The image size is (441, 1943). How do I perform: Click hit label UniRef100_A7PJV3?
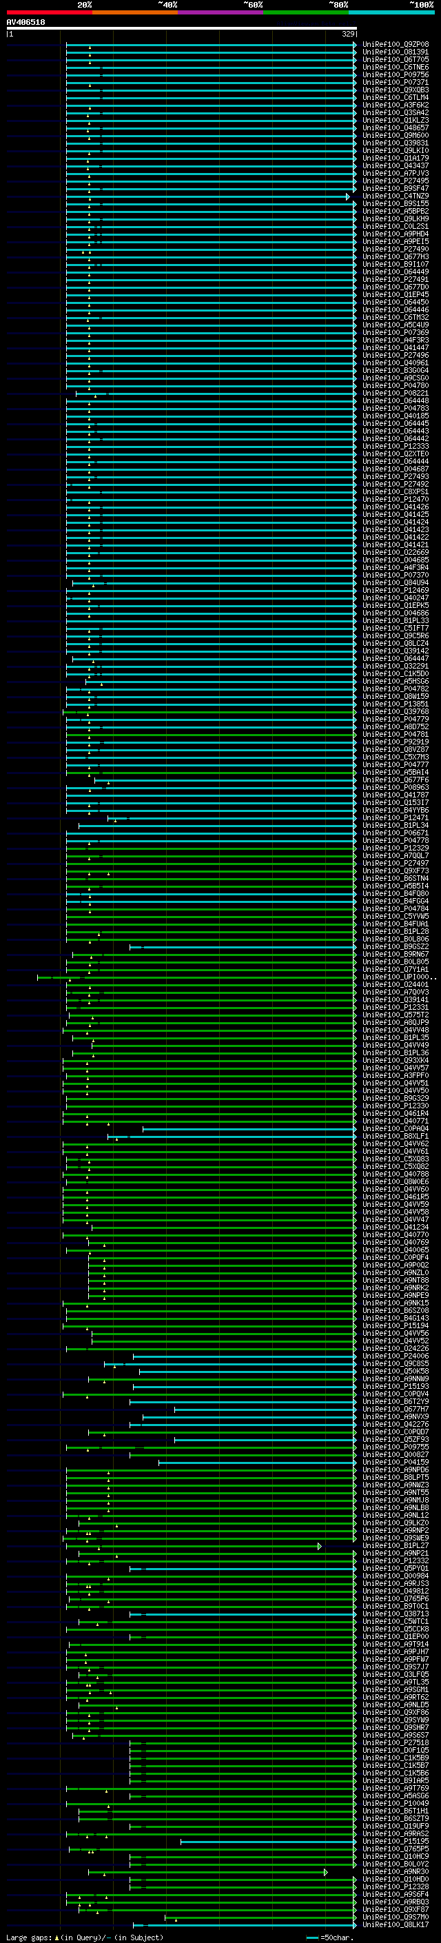(x=396, y=174)
